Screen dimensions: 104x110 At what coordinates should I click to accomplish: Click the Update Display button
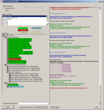pos(54,107)
